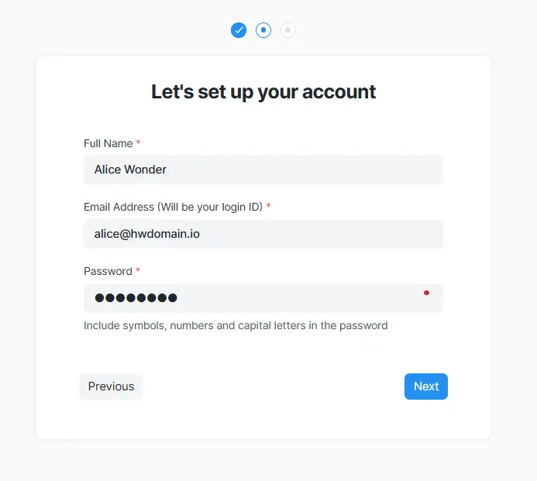Click the red asterisk next to Password
537x481 pixels.
138,270
